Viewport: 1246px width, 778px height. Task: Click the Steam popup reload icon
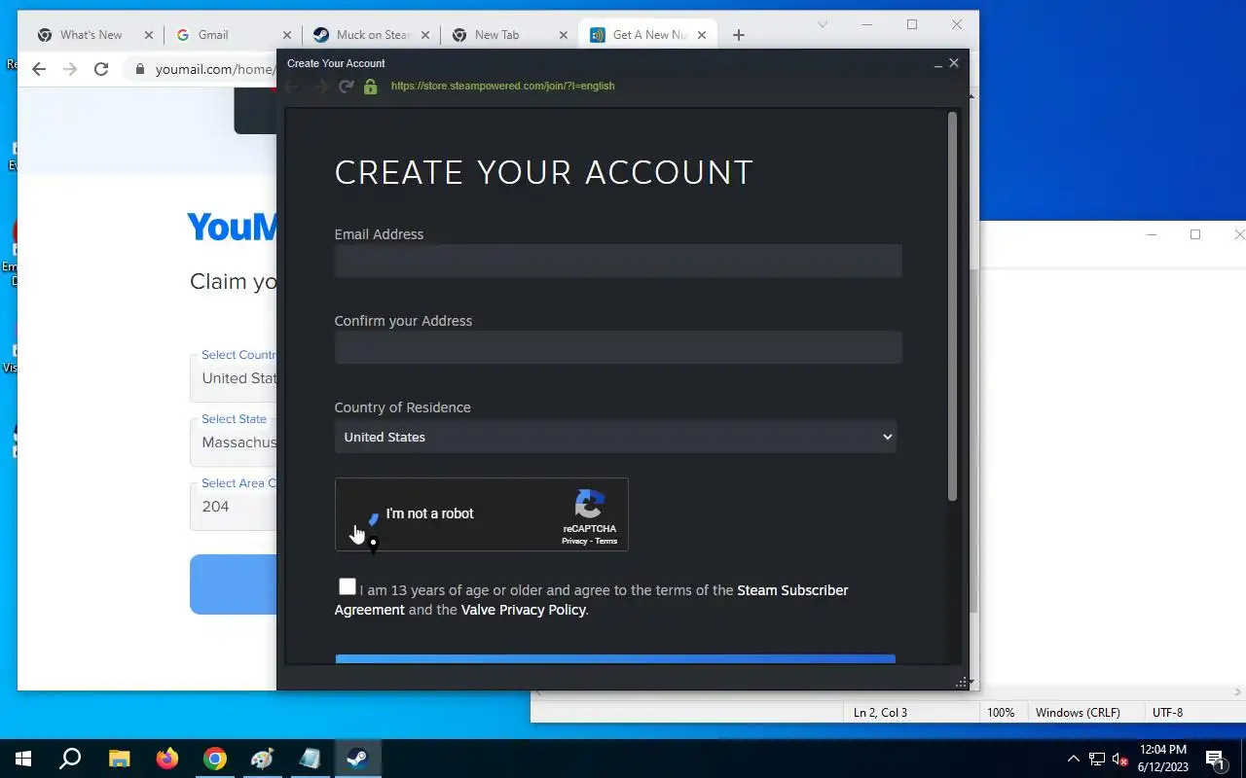point(346,87)
